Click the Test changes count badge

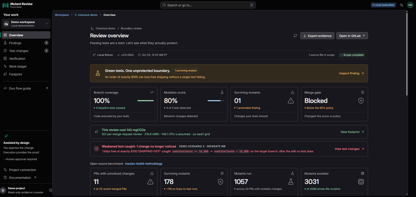tap(46, 51)
